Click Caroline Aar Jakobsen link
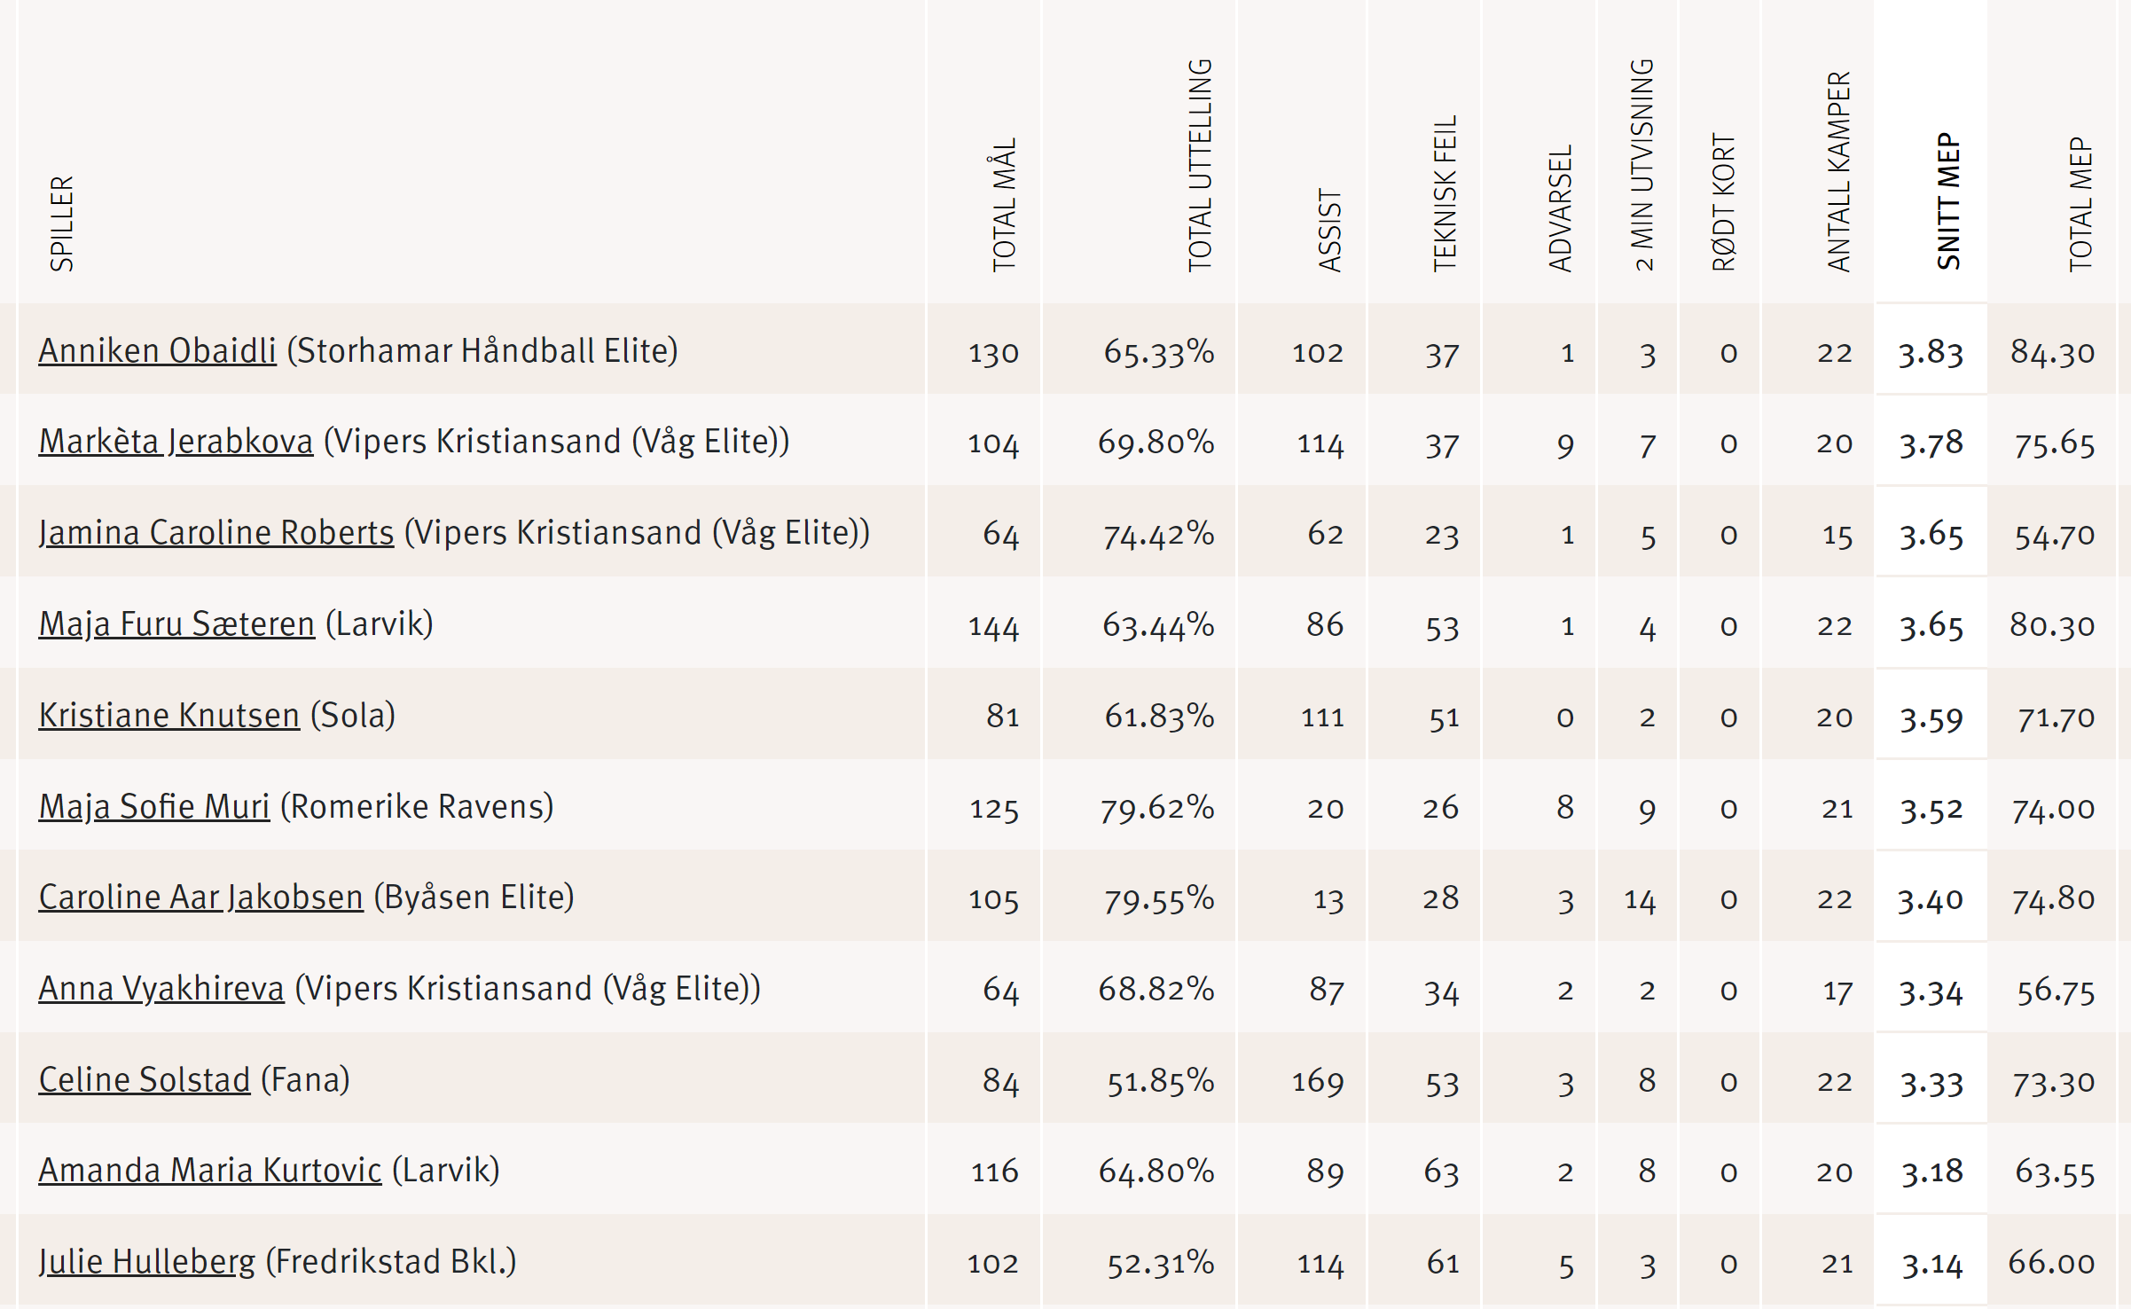This screenshot has height=1309, width=2131. tap(201, 897)
